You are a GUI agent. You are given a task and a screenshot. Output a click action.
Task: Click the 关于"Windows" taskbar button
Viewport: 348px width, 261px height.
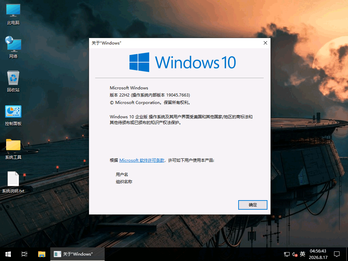coord(77,254)
